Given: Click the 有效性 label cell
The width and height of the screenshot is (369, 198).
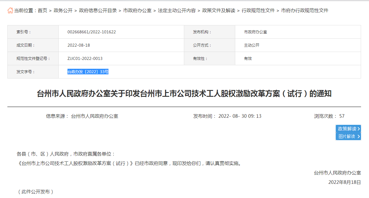Looking at the screenshot, I should pos(210,58).
